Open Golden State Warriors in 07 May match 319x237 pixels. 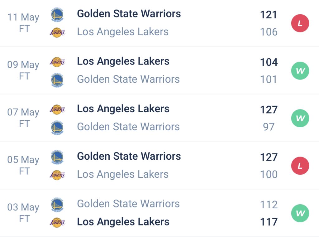coord(128,127)
